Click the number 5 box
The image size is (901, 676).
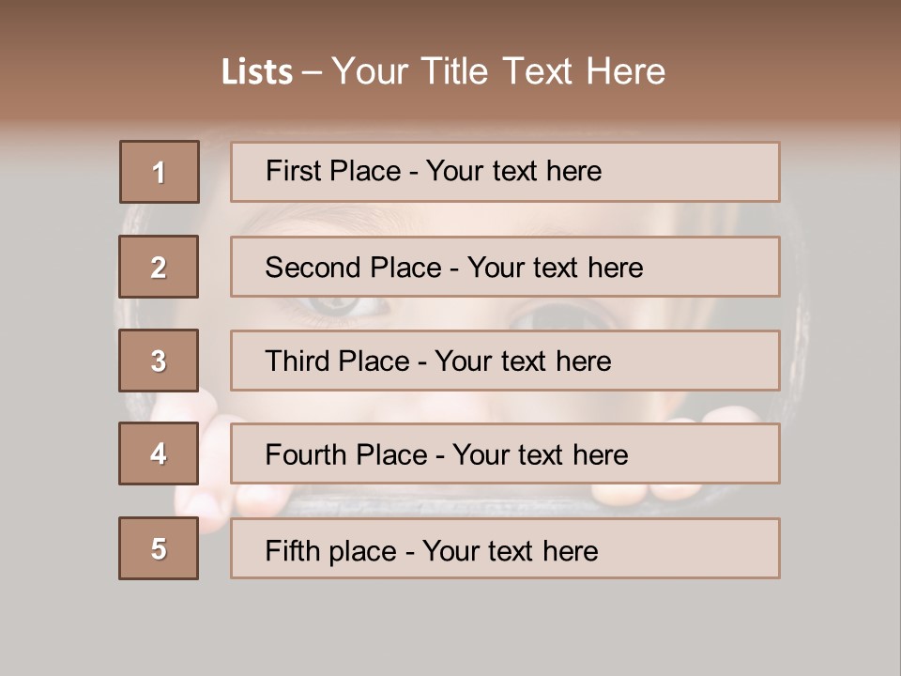[x=160, y=548]
